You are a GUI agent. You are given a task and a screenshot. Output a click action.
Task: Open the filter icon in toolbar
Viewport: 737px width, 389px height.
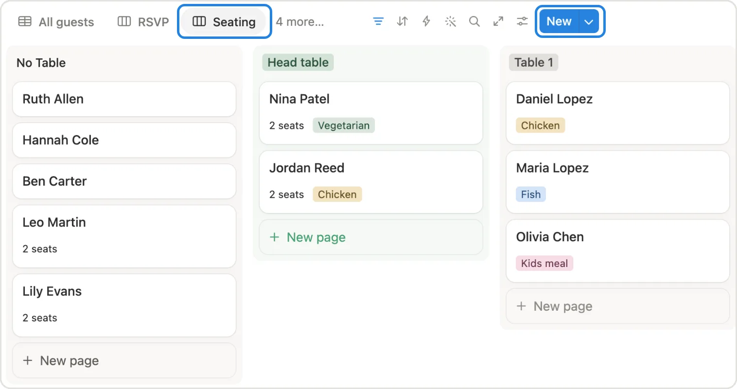[378, 21]
